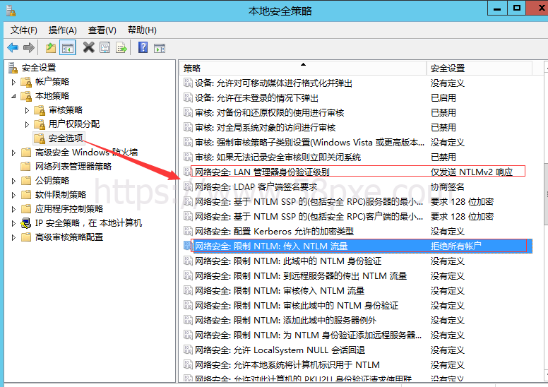Click the Export list toolbar icon
Image resolution: width=548 pixels, height=387 pixels.
(x=121, y=47)
